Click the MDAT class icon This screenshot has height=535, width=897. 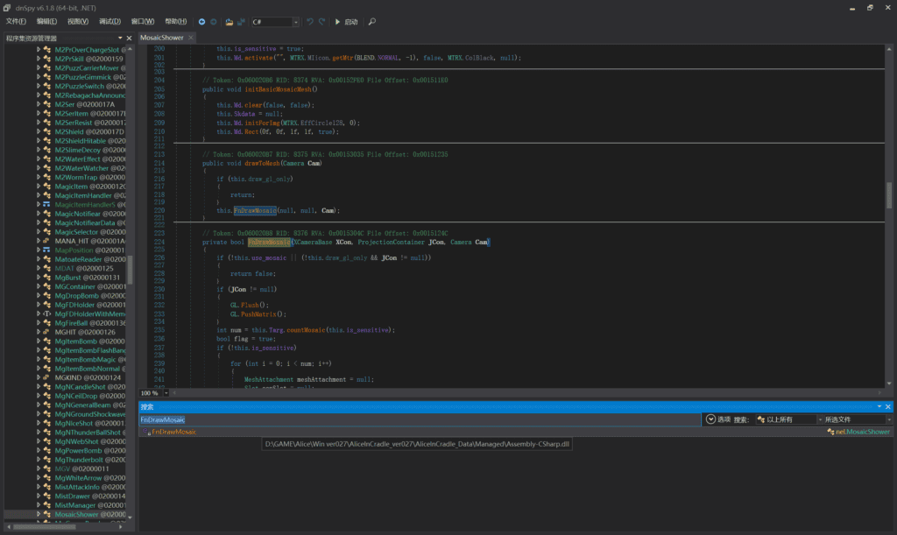(x=47, y=268)
